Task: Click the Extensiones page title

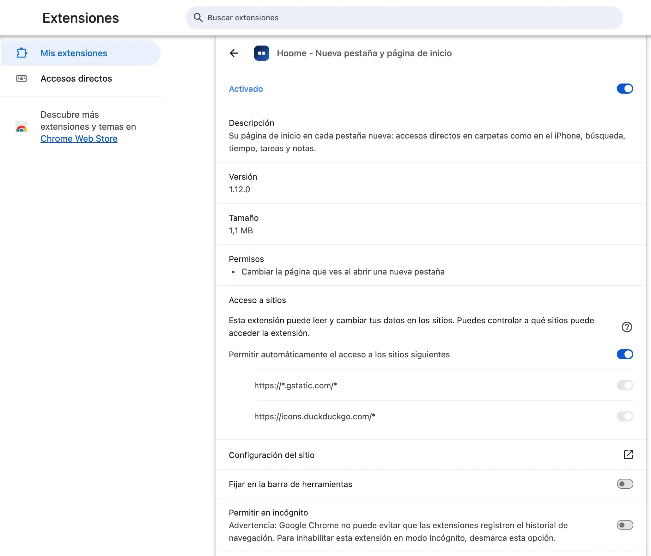Action: coord(81,18)
